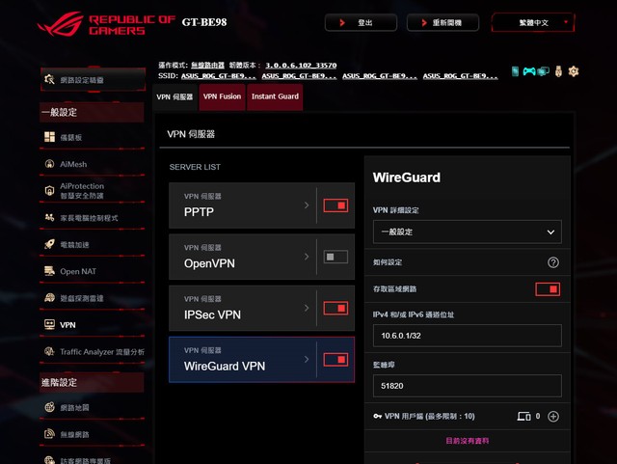Click the dashboard grid icon in sidebar
The image size is (617, 464).
tap(49, 137)
